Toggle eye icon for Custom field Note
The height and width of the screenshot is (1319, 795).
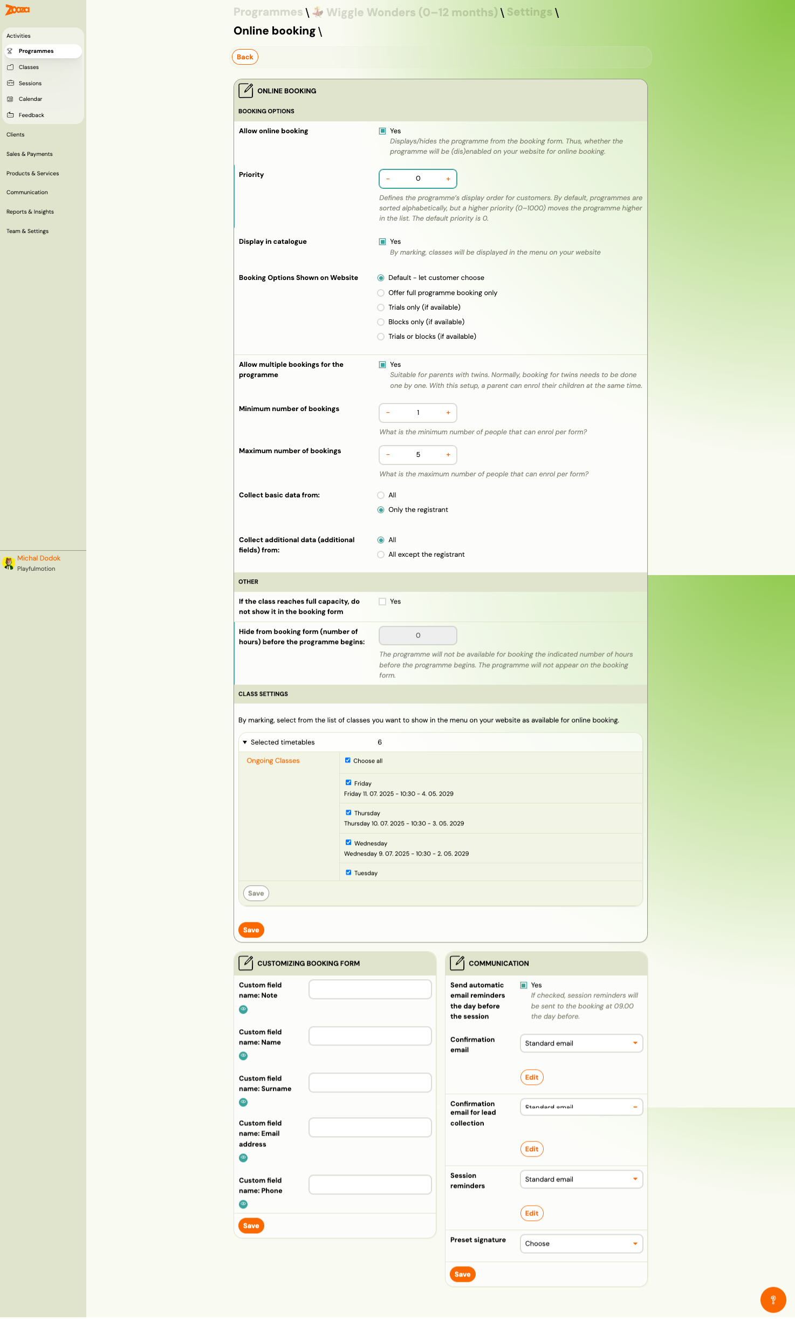point(243,1009)
